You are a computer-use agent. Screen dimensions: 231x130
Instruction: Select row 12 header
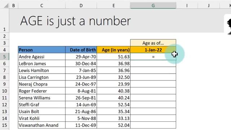click(4, 105)
